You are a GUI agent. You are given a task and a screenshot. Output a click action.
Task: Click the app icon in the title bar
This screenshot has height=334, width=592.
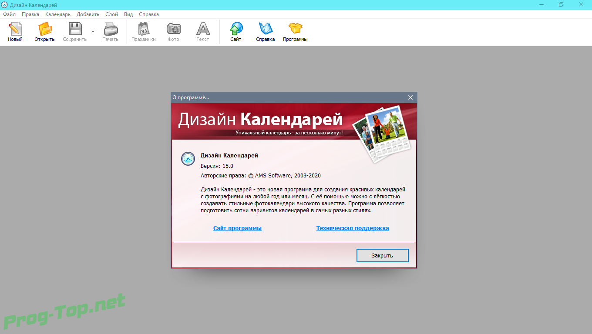[4, 5]
